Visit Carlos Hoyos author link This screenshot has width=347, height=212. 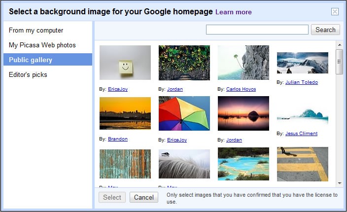point(241,89)
